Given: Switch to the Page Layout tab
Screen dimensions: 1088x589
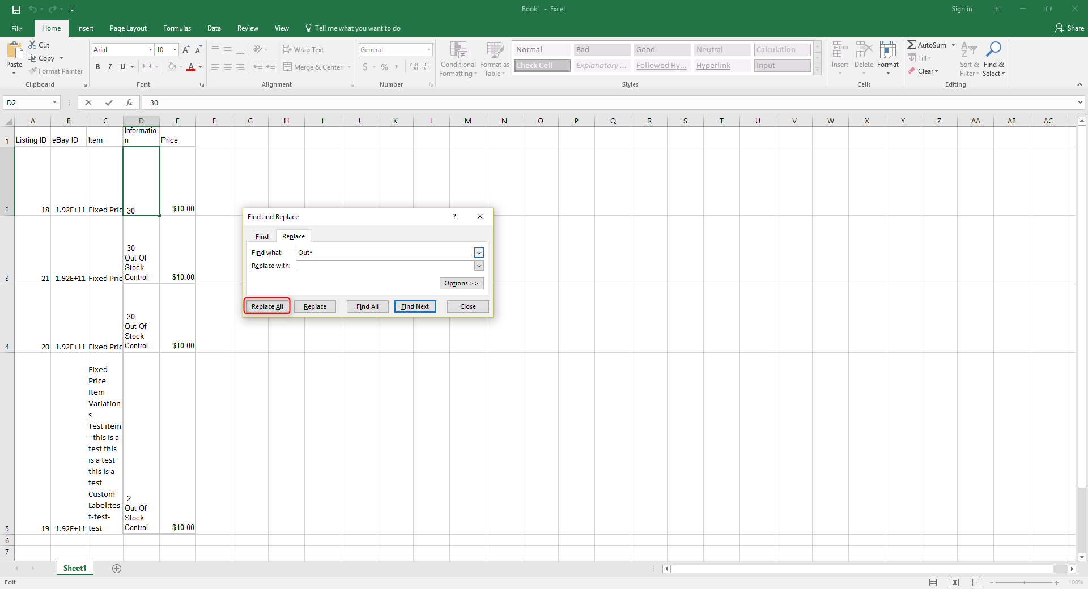Looking at the screenshot, I should point(128,28).
